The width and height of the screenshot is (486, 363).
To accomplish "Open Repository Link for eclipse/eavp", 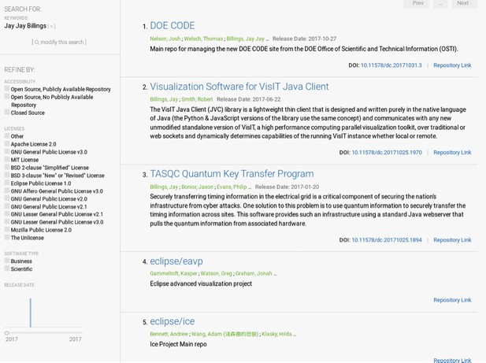I will coord(452,300).
